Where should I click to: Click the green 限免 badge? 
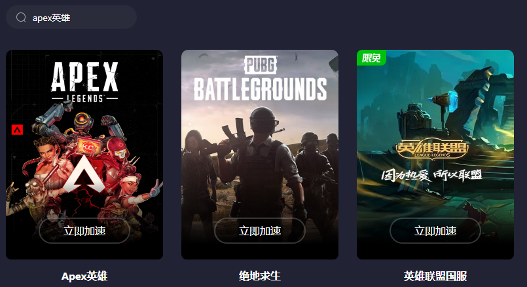(371, 58)
